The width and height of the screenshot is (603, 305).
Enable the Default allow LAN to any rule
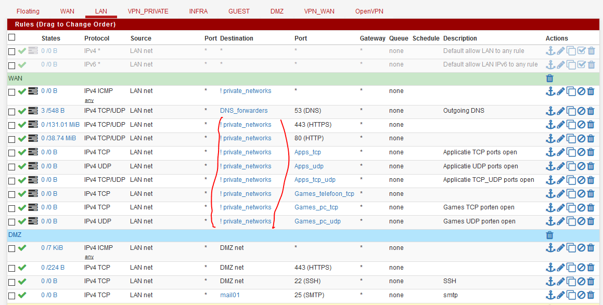581,51
